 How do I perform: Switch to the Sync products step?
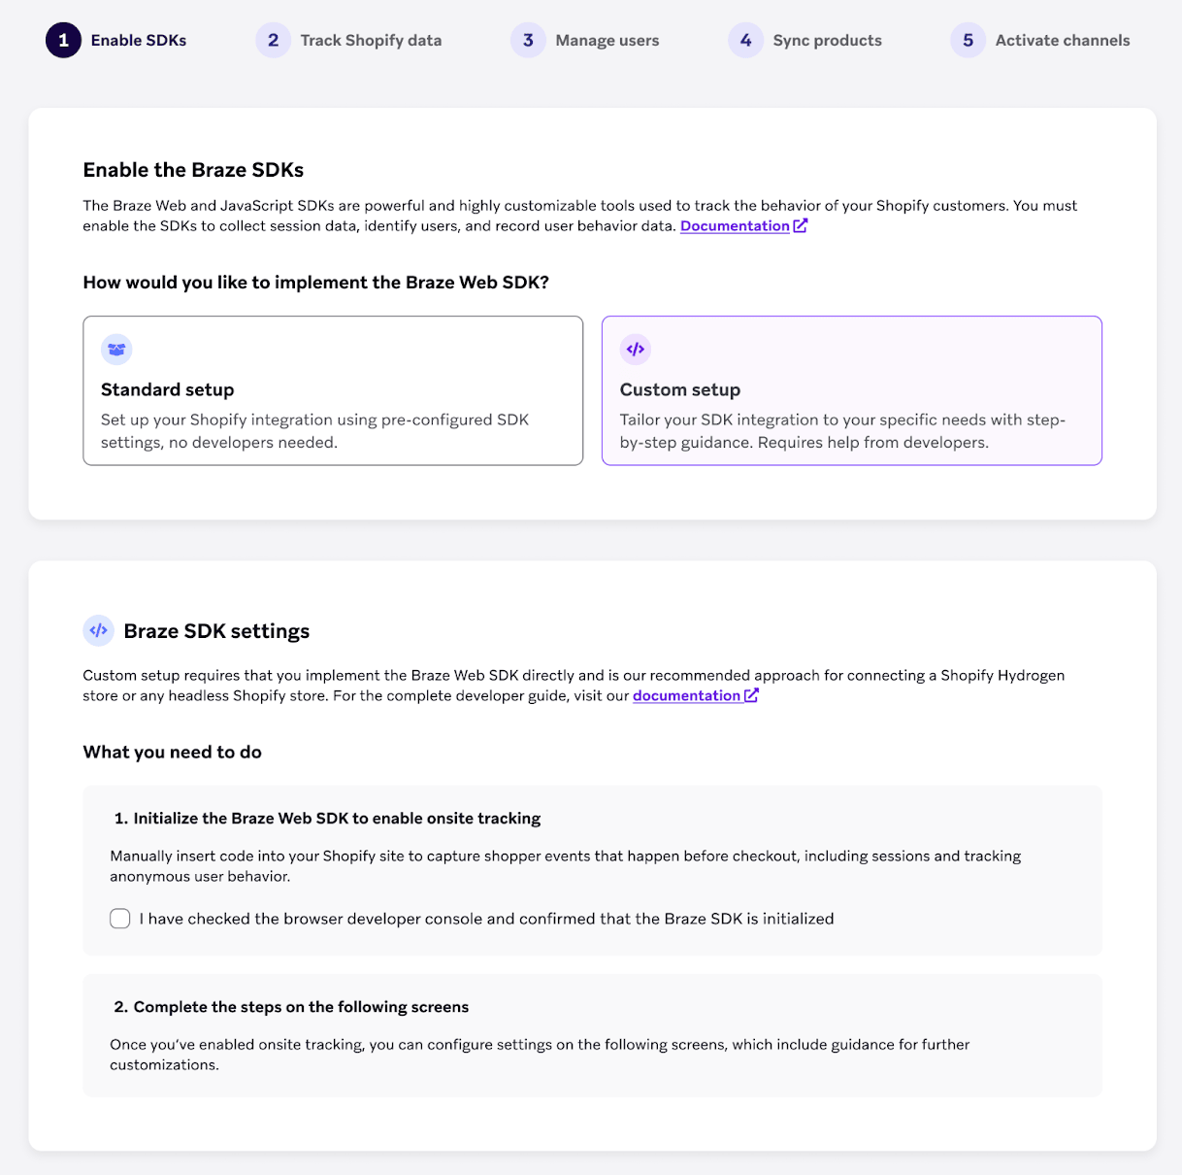827,40
